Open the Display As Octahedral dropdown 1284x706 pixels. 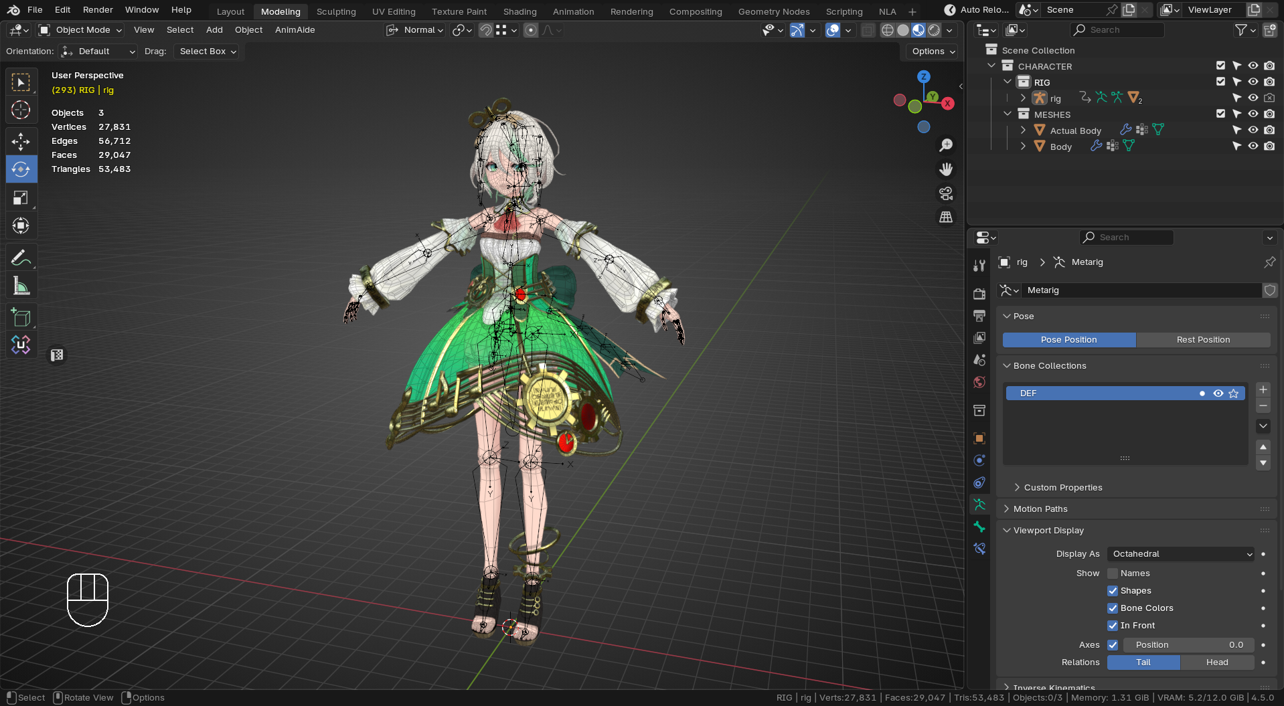coord(1180,554)
